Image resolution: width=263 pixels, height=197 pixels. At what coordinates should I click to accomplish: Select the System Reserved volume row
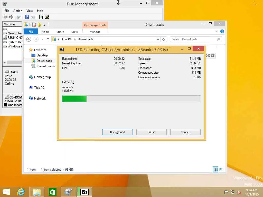point(12,42)
